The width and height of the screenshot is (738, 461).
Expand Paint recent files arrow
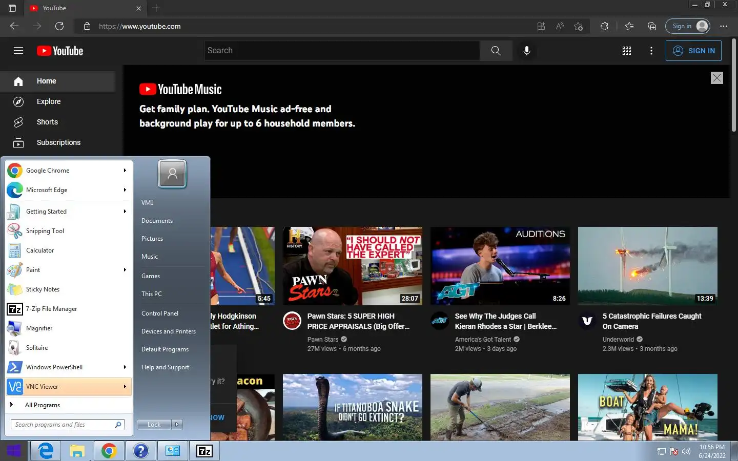[125, 270]
